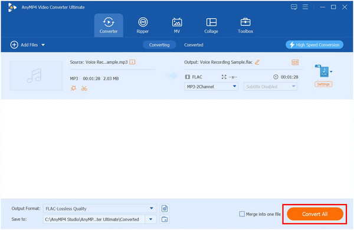Open the edit effects star-wand icon
Viewport: 354px width, 230px height.
click(x=73, y=88)
